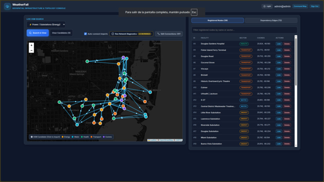Click node table scrollbar up arrow
Screen dimensions: 324x182
(296, 36)
